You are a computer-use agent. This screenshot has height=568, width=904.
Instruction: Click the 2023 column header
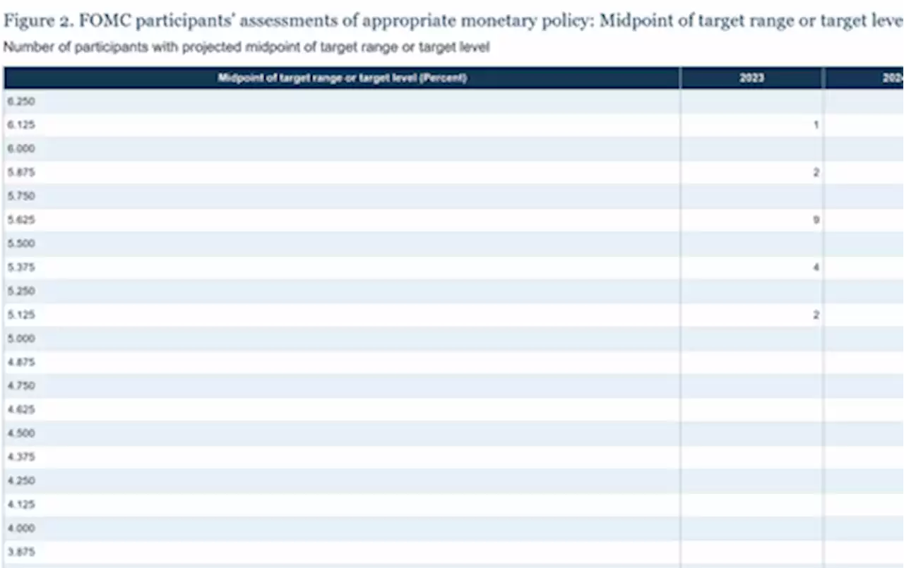pos(751,78)
